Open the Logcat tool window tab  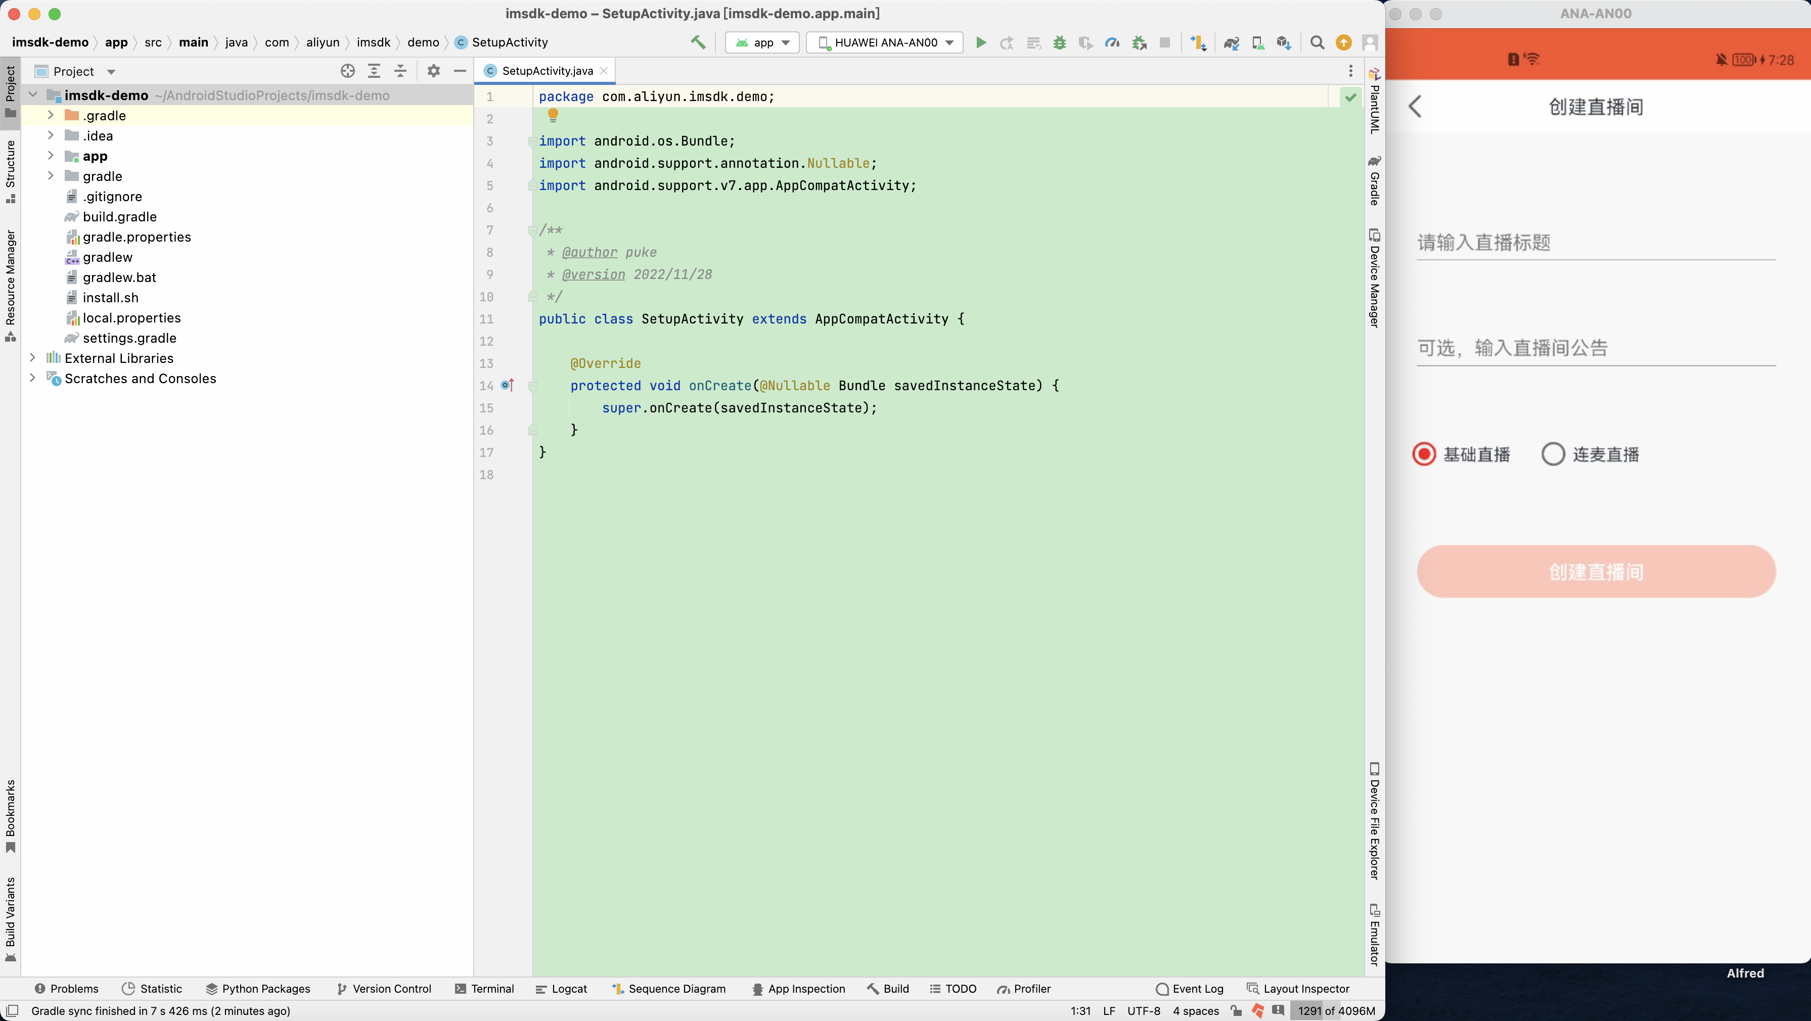click(561, 989)
